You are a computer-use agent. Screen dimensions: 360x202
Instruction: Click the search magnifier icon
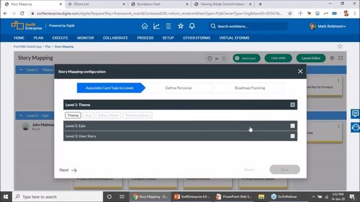click(213, 26)
